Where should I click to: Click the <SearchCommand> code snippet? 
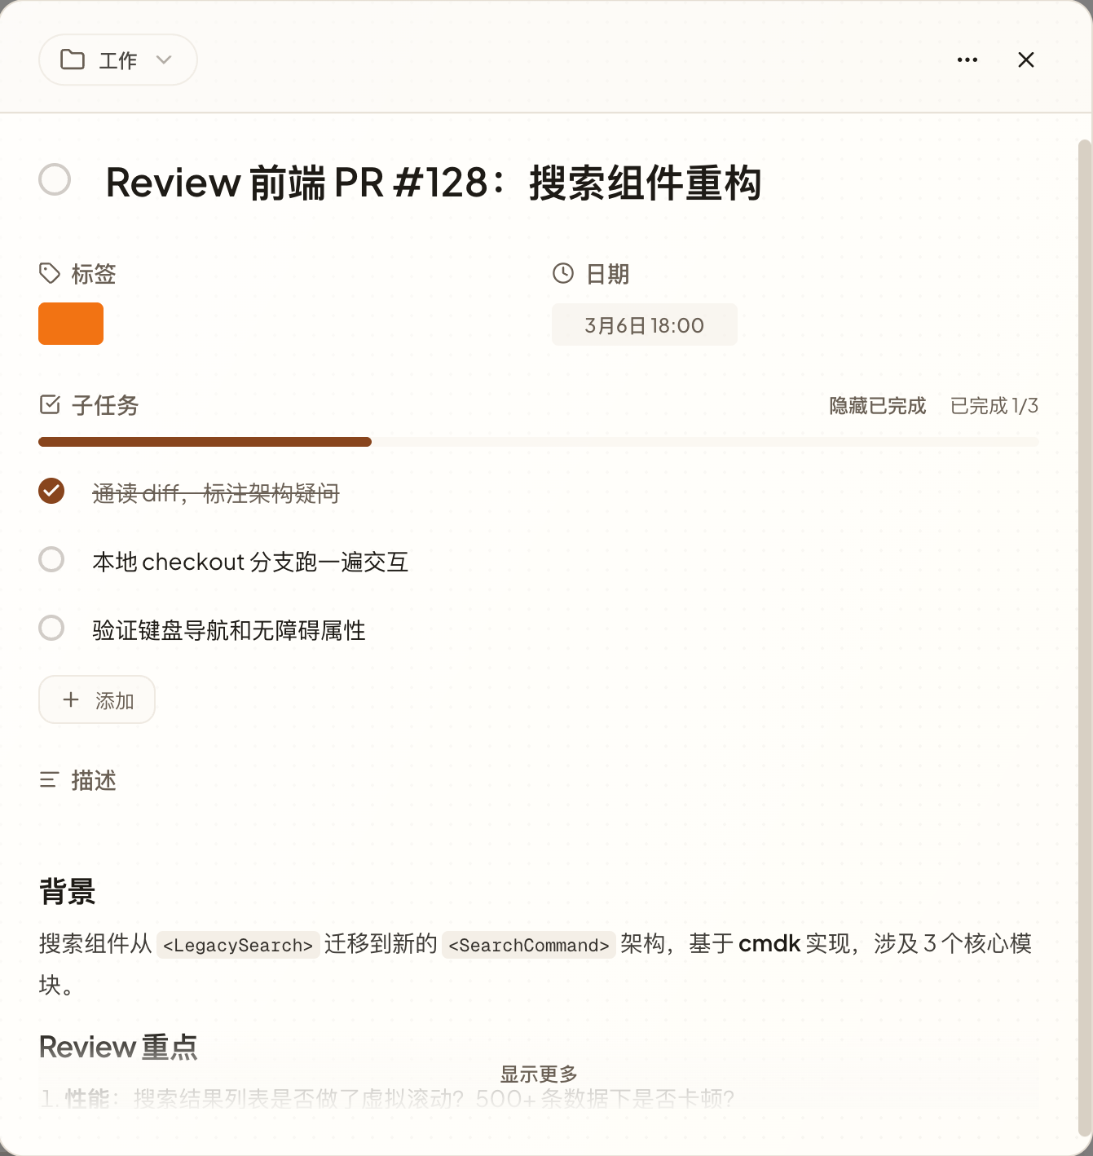pyautogui.click(x=528, y=945)
